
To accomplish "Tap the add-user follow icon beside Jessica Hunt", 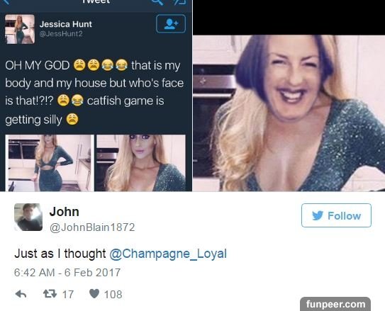I will [x=171, y=24].
